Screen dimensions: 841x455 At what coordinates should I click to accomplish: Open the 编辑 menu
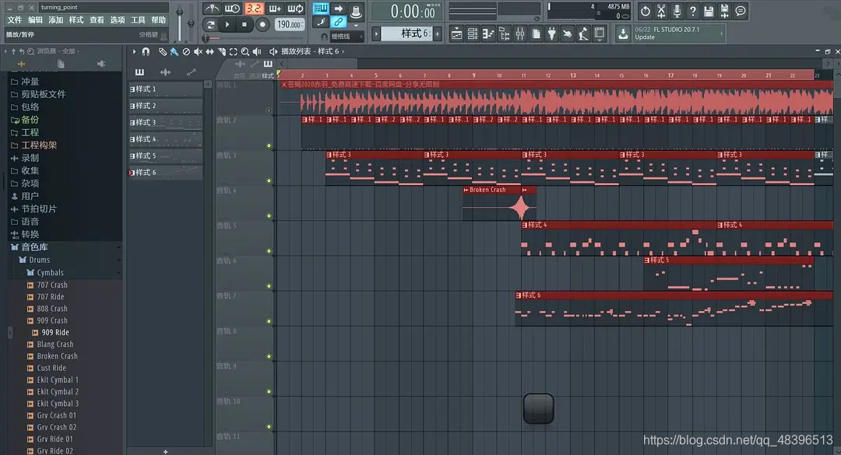[x=35, y=19]
